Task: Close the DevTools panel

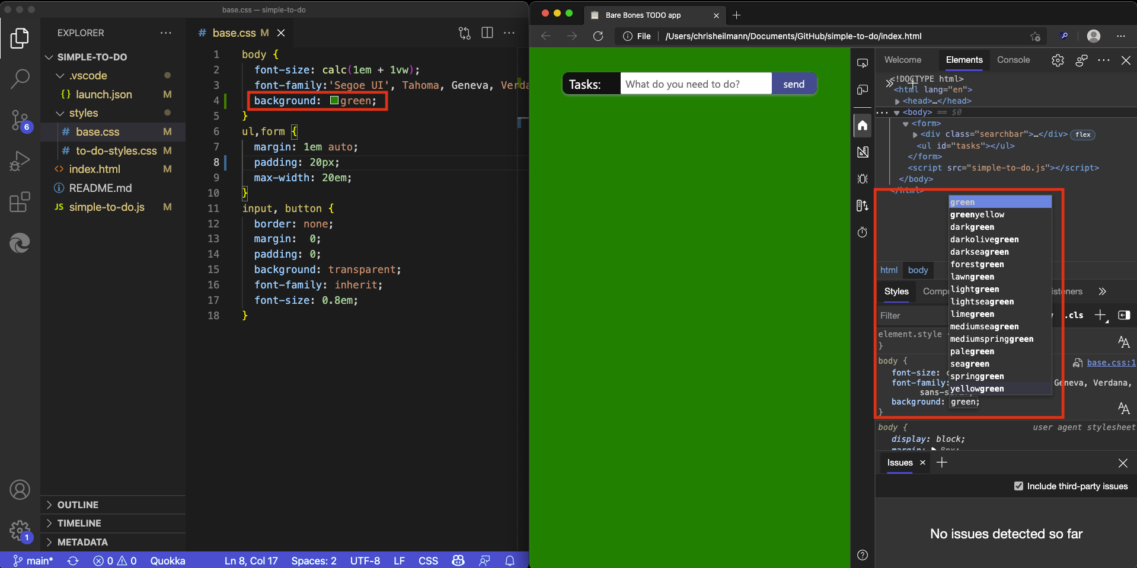Action: tap(1126, 60)
